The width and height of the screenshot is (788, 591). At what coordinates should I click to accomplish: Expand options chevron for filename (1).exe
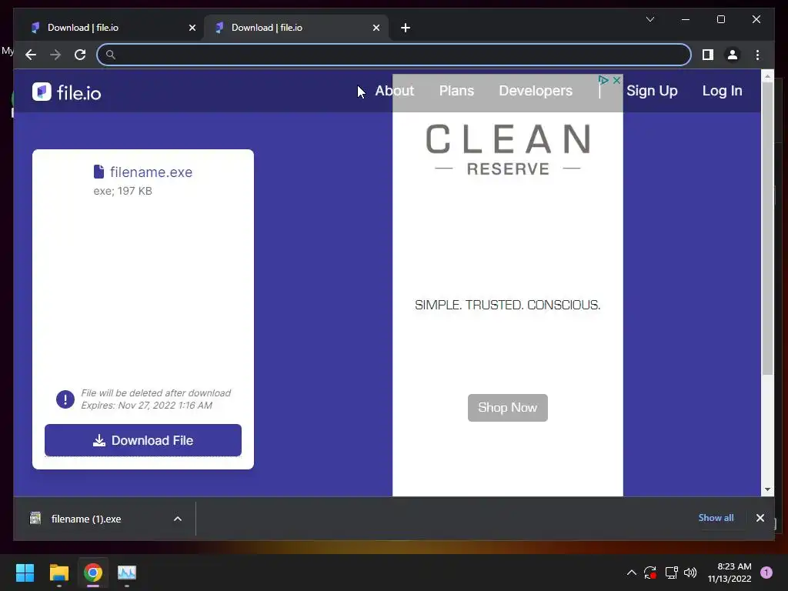(x=178, y=519)
